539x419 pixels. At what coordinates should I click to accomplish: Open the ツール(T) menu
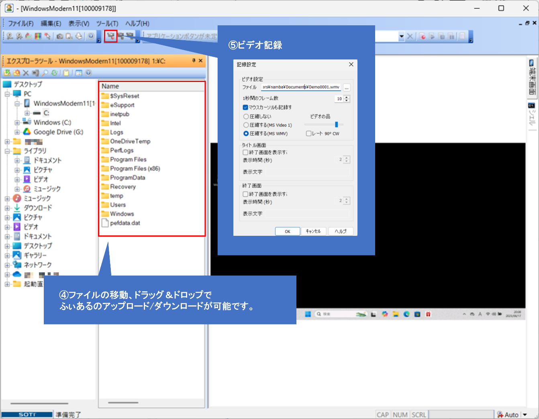click(107, 23)
